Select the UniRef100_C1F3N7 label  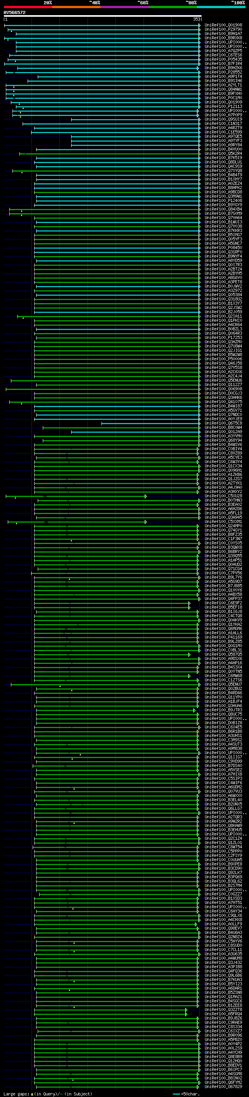223,539
